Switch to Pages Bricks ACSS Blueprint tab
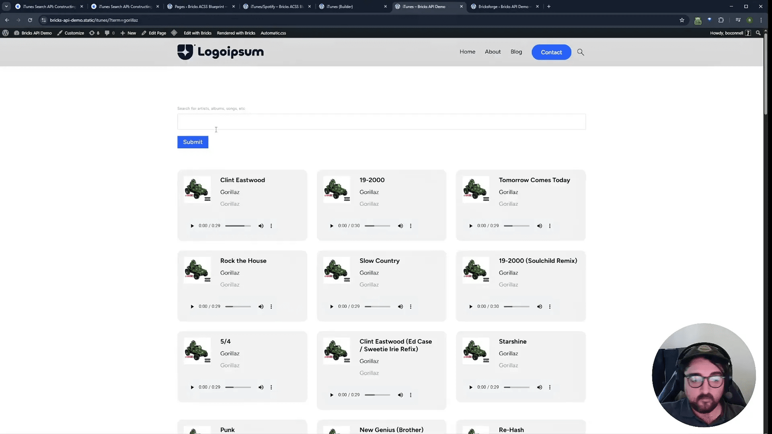Viewport: 772px width, 434px height. (x=201, y=6)
